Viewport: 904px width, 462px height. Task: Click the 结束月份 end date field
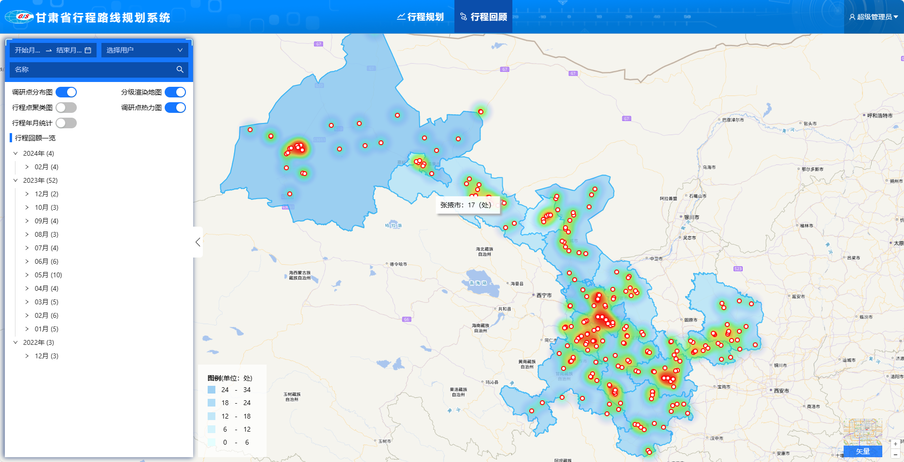pyautogui.click(x=69, y=50)
